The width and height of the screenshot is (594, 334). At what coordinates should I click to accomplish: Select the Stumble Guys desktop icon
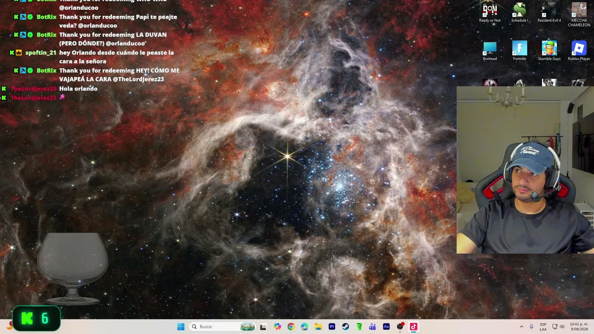[549, 51]
